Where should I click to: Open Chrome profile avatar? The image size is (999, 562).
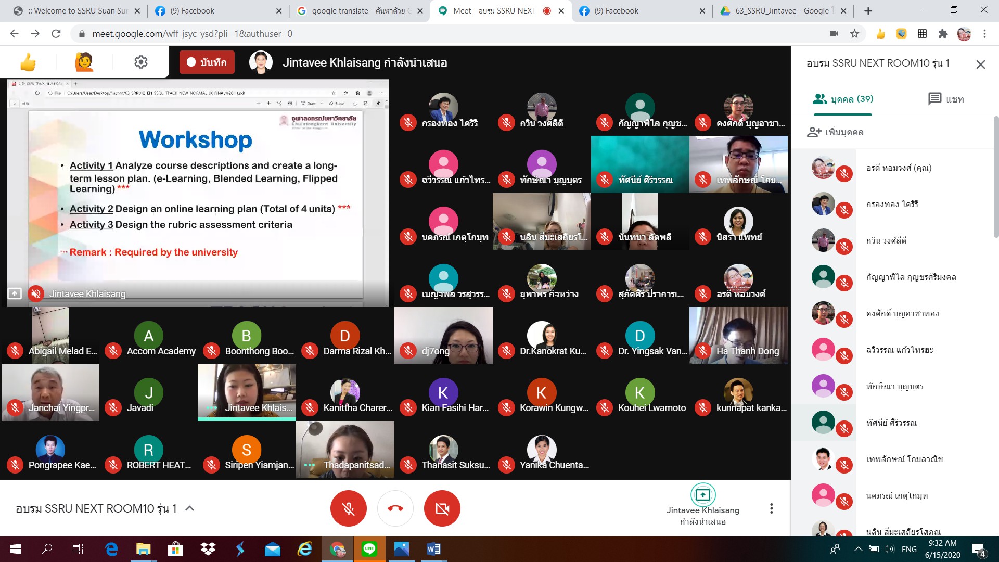tap(964, 34)
